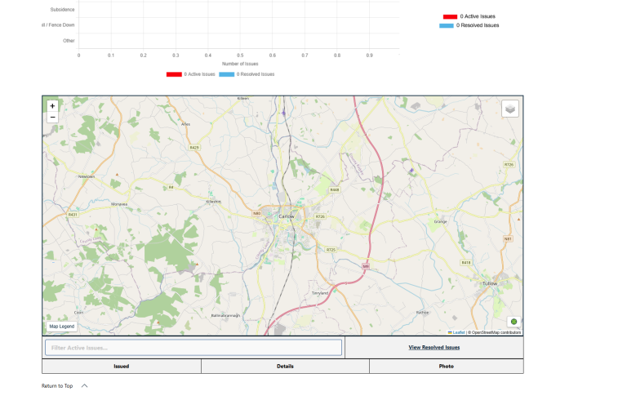Click the N81 road shield on map
627x418 pixels.
tap(508, 239)
